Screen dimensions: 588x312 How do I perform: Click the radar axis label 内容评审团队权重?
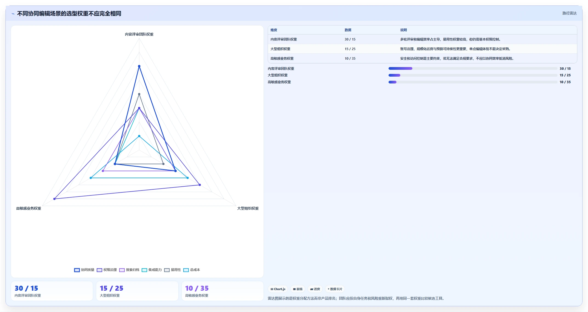139,34
